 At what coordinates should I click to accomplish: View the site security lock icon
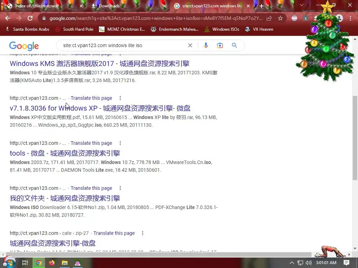point(44,18)
